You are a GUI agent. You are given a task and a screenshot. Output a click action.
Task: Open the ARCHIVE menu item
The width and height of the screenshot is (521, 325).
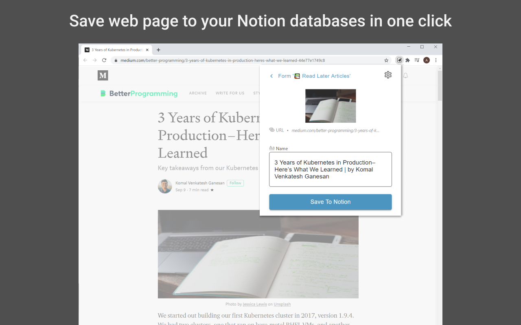[198, 93]
